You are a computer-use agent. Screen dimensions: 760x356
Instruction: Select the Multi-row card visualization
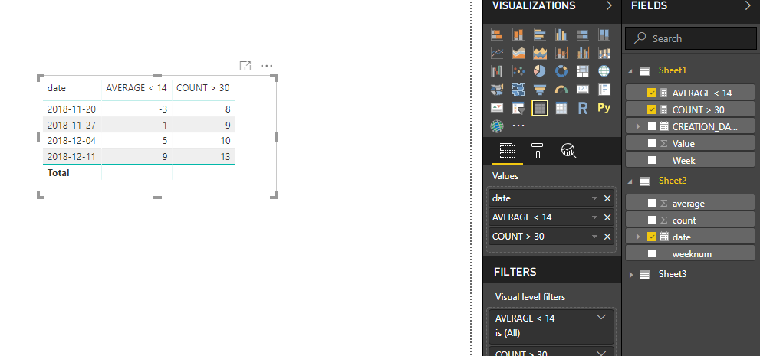(604, 90)
